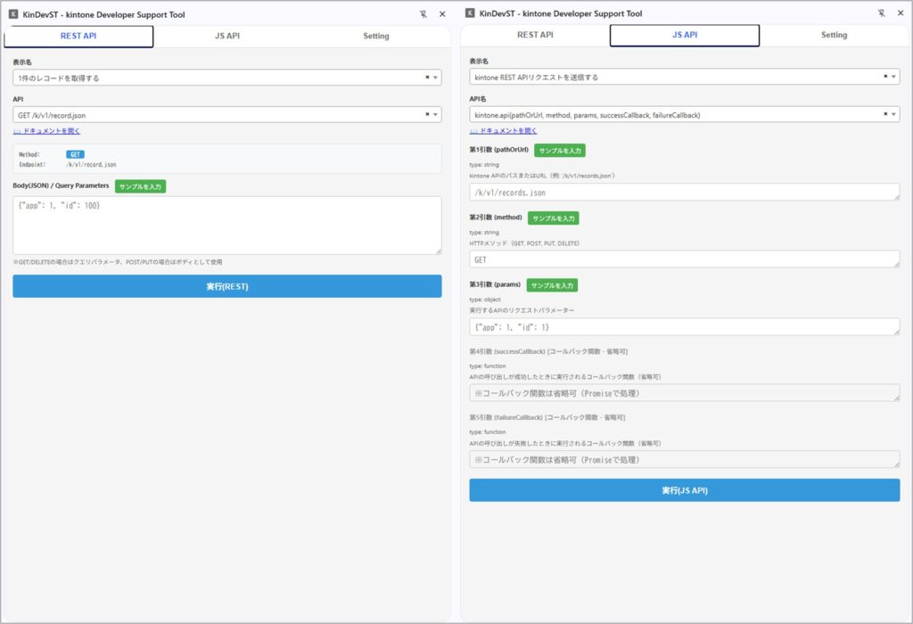Open the 表示名 dropdown in the REST window
913x624 pixels.
pos(436,78)
